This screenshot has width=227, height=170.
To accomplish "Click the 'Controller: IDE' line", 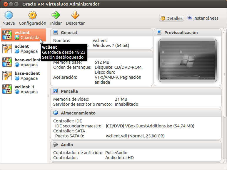I will (68, 121).
